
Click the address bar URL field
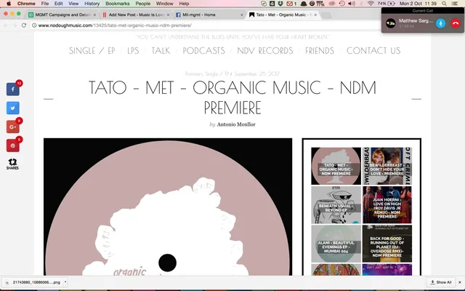205,25
